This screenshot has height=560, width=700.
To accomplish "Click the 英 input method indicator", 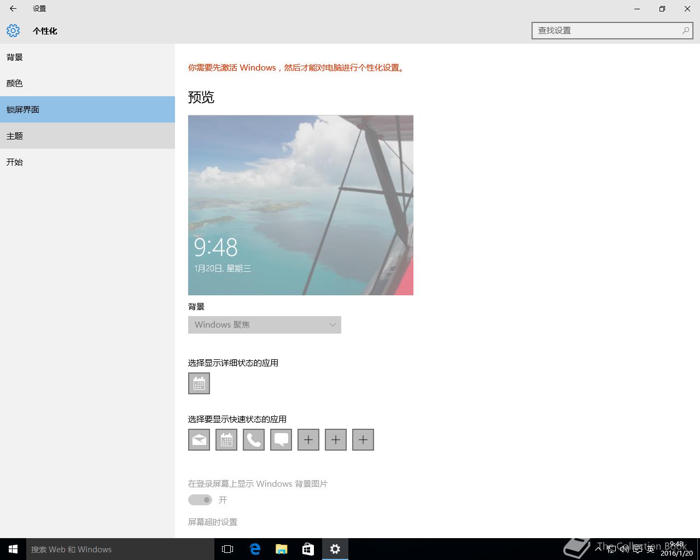I will coord(651,549).
